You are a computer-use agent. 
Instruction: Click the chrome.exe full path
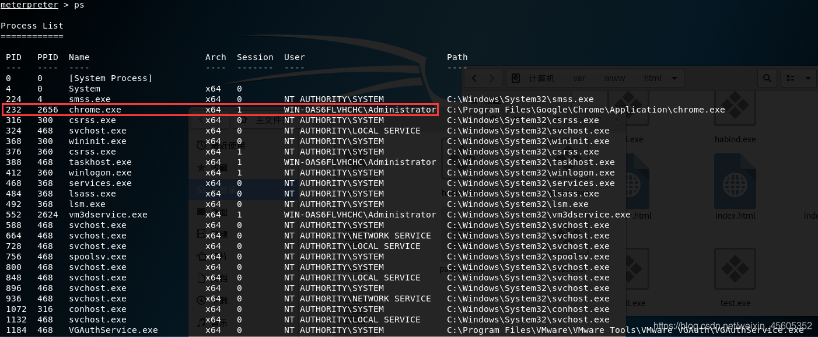tap(586, 110)
